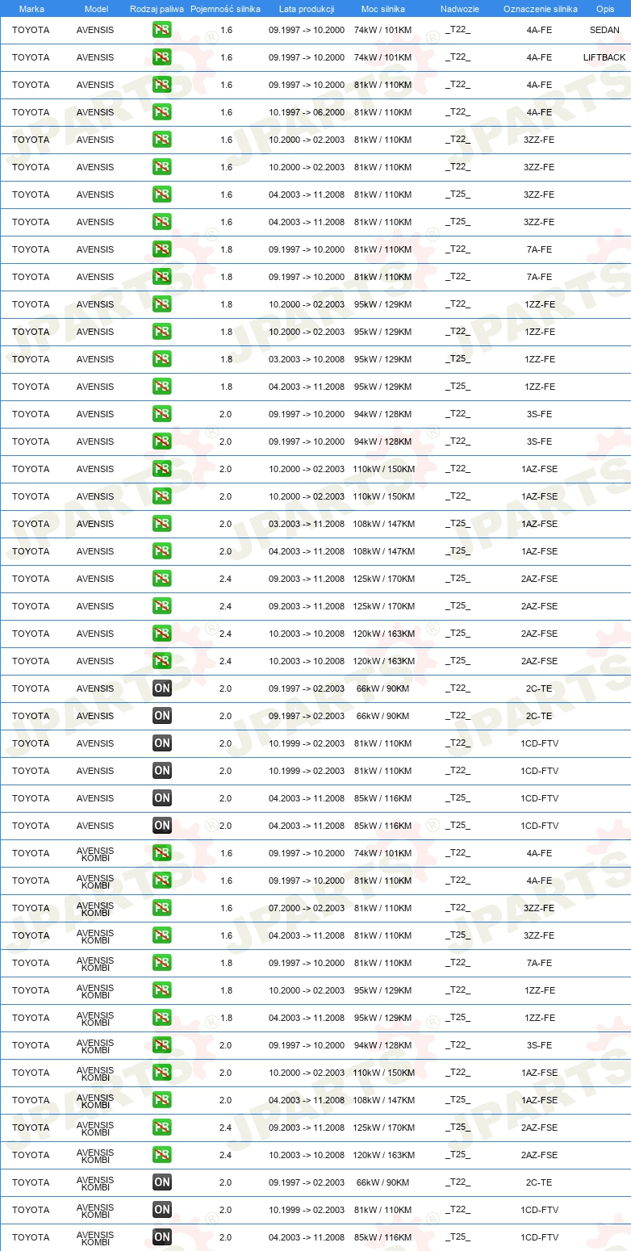Click AVENSIS KOMBI model in the 2C-TE row
This screenshot has height=1251, width=631.
[95, 1182]
